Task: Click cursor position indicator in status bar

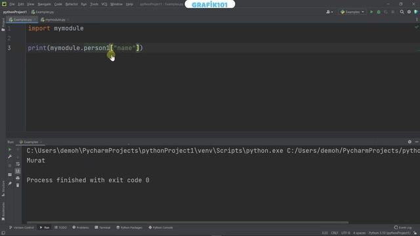Action: pos(325,233)
